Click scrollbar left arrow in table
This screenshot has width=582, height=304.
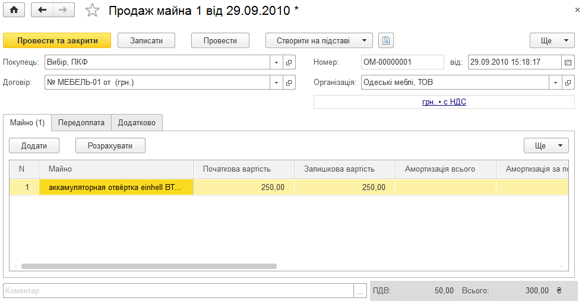click(x=15, y=266)
